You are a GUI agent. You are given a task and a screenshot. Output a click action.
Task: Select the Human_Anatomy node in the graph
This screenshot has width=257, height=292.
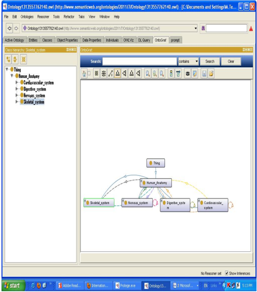[156, 183]
